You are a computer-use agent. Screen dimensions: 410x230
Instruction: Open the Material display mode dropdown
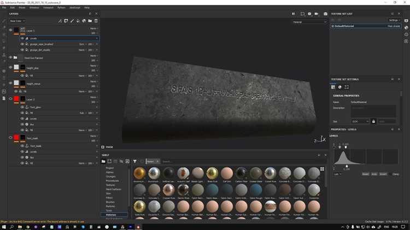tap(309, 22)
